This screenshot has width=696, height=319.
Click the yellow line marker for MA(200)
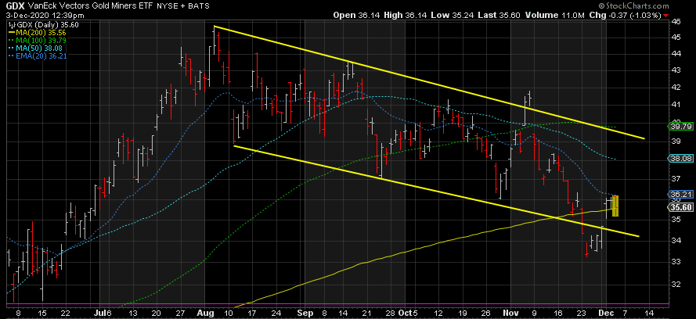pyautogui.click(x=13, y=32)
